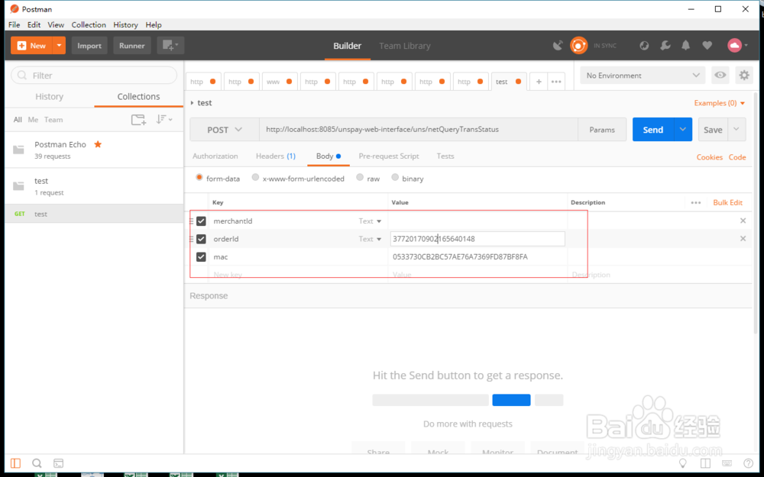Screen dimensions: 764x477
Task: Open the File menu
Action: point(14,25)
